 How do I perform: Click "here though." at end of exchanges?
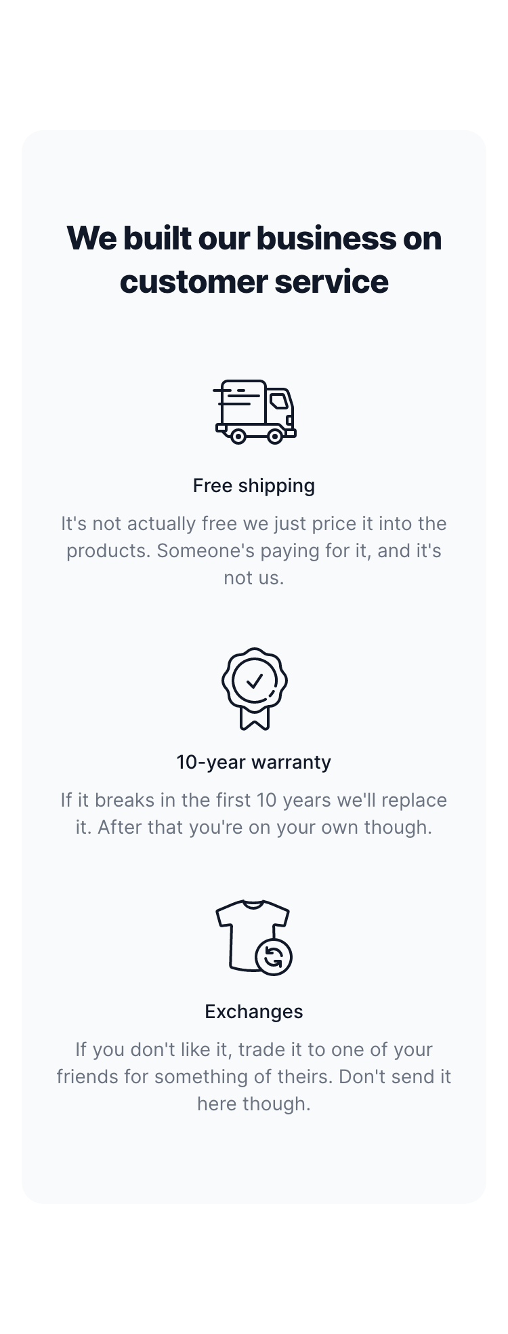pos(254,1104)
